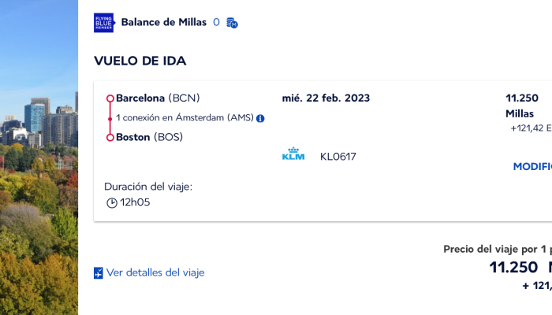Click the VUELO DE IDA heading
This screenshot has width=552, height=315.
pyautogui.click(x=140, y=61)
